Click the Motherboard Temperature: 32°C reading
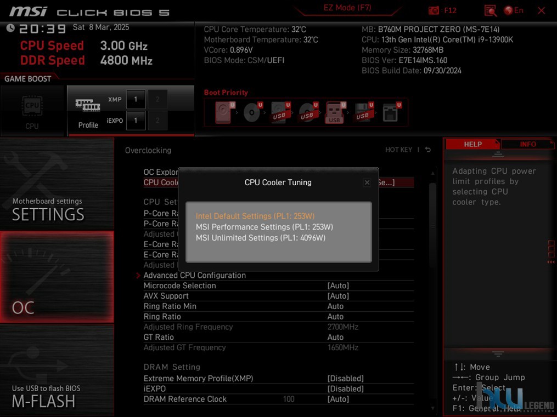 pyautogui.click(x=261, y=39)
